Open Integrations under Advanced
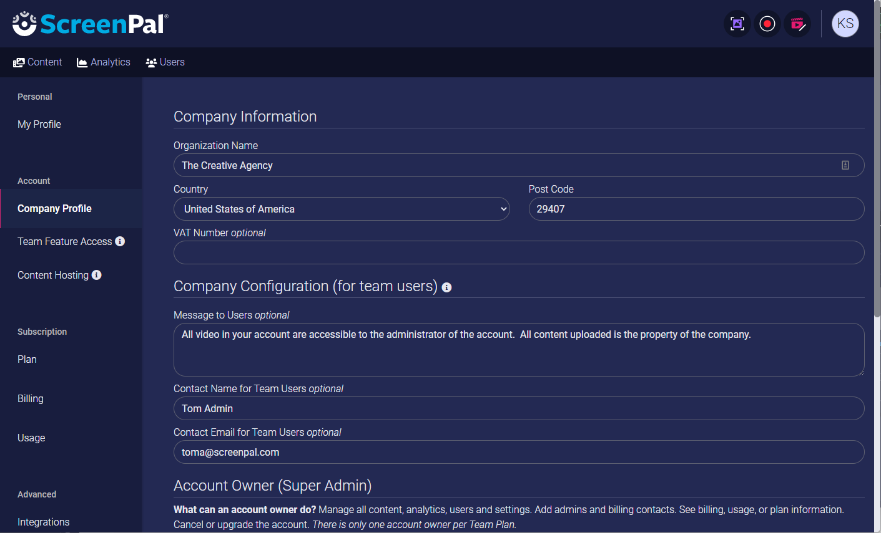 [x=44, y=522]
